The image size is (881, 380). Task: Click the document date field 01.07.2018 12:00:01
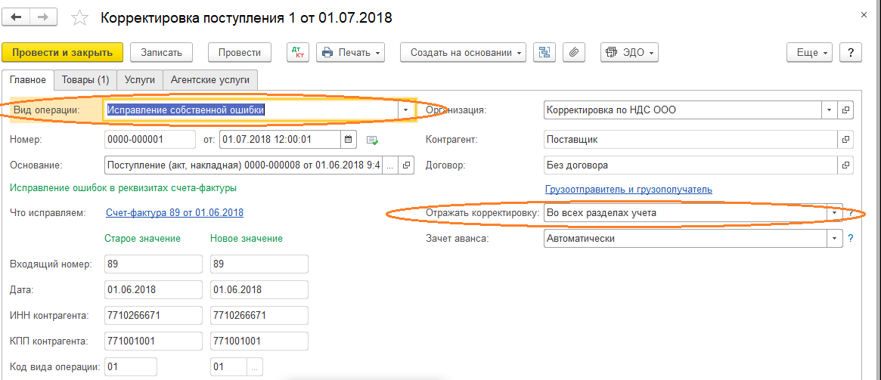click(281, 139)
